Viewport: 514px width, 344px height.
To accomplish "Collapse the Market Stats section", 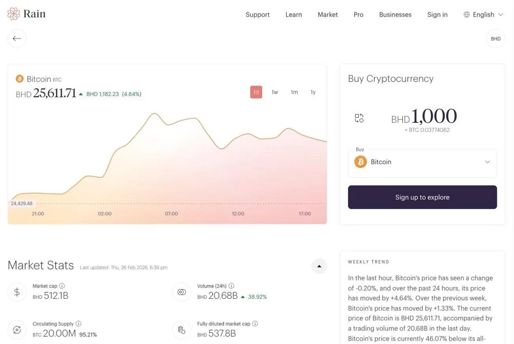I will 319,266.
